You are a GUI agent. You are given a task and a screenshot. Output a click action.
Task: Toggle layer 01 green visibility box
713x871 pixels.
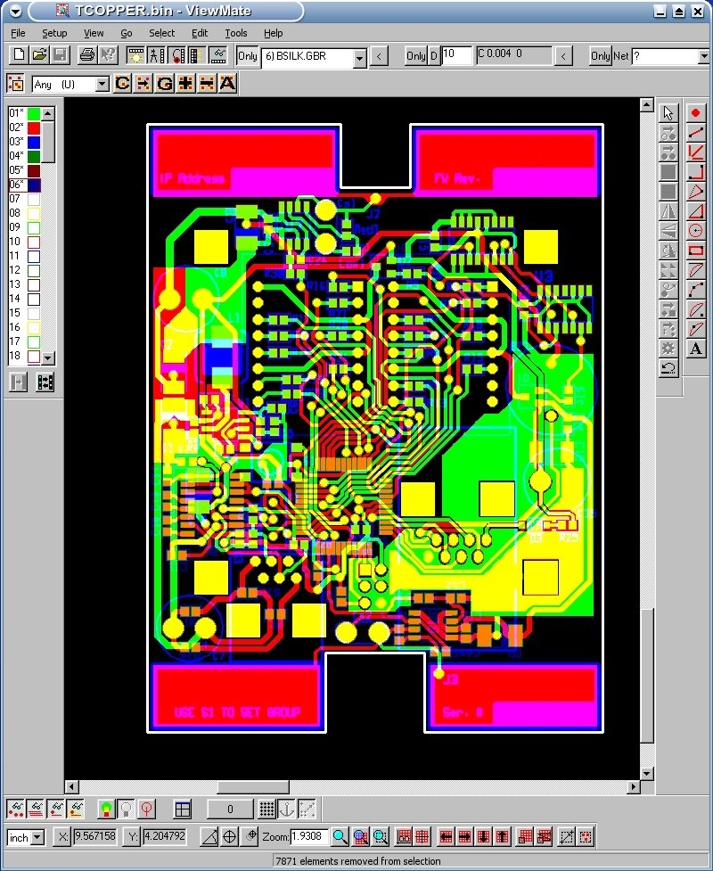pos(34,113)
